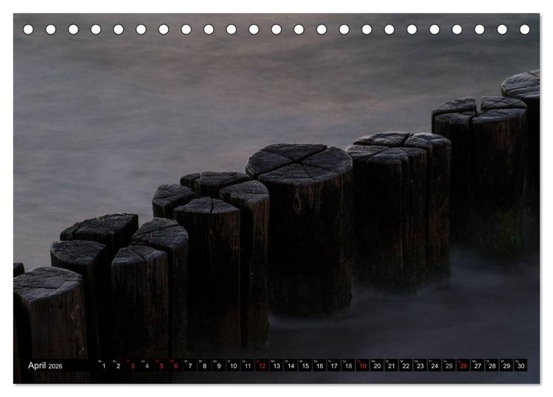
Task: Click the 'April 2026' month label
Action: [x=45, y=365]
